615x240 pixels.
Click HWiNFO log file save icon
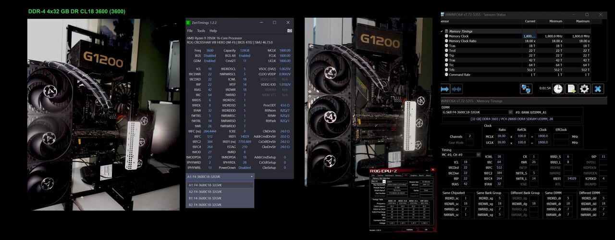(x=571, y=89)
